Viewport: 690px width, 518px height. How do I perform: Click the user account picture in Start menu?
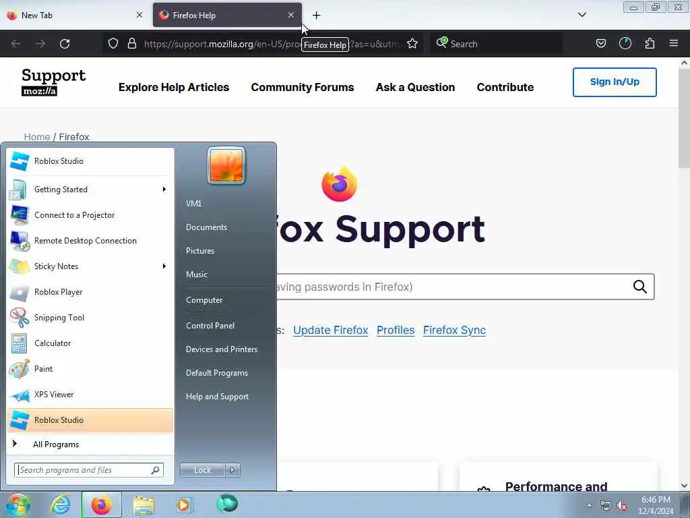click(226, 166)
